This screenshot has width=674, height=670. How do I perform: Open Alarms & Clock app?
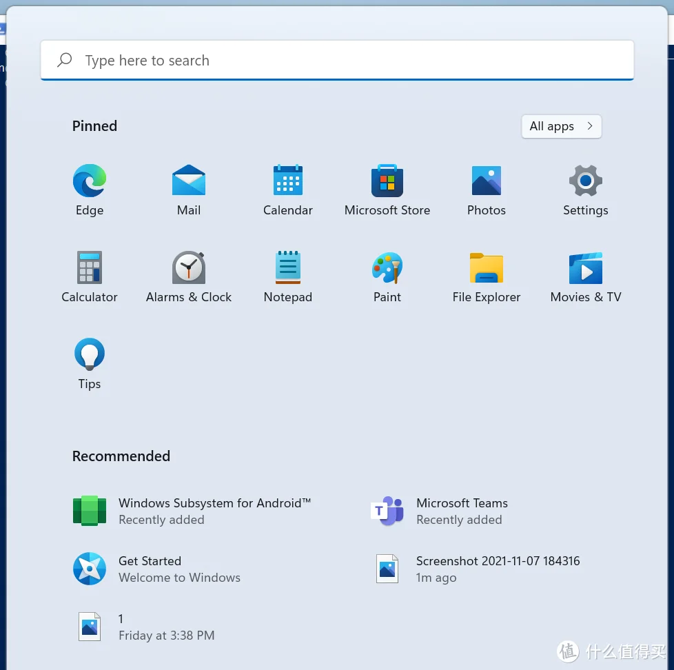(189, 267)
